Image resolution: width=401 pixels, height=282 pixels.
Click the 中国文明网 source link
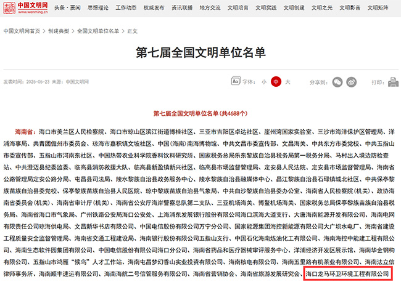click(x=78, y=81)
